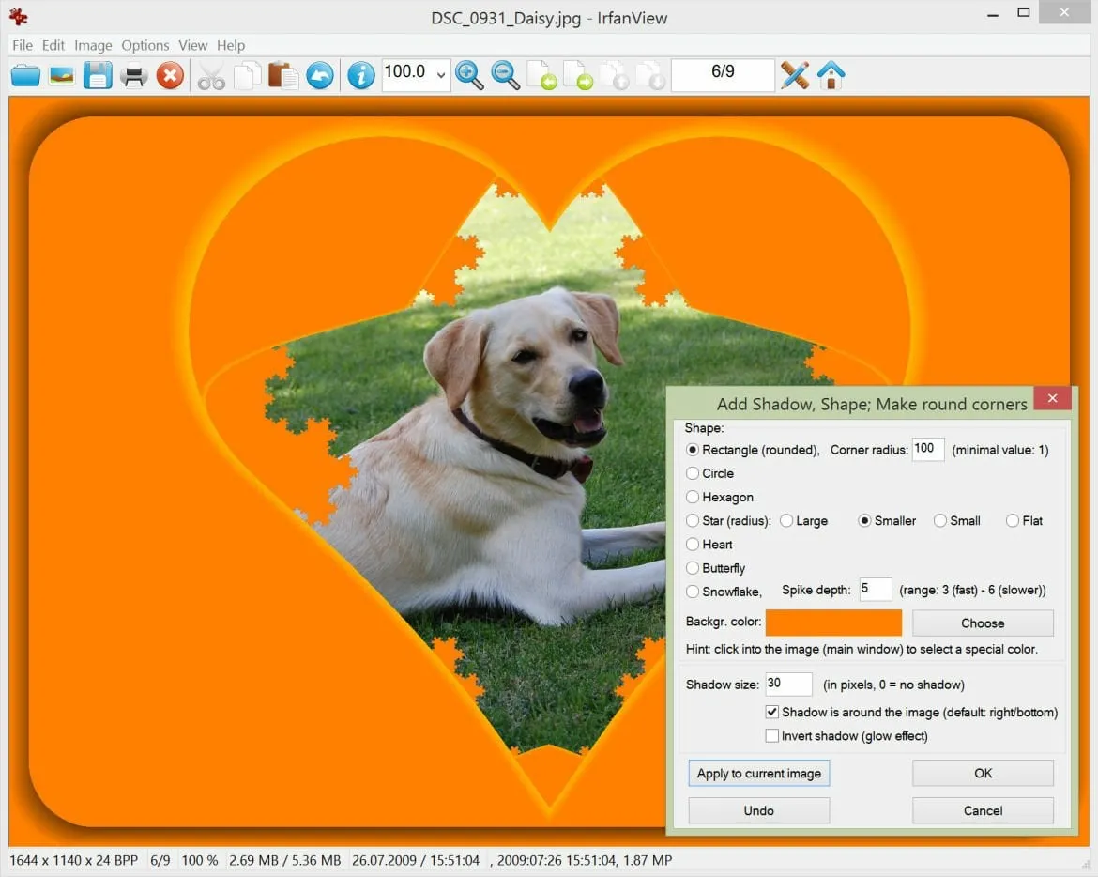Click the blue Undo arrow icon
Image resolution: width=1098 pixels, height=877 pixels.
320,75
